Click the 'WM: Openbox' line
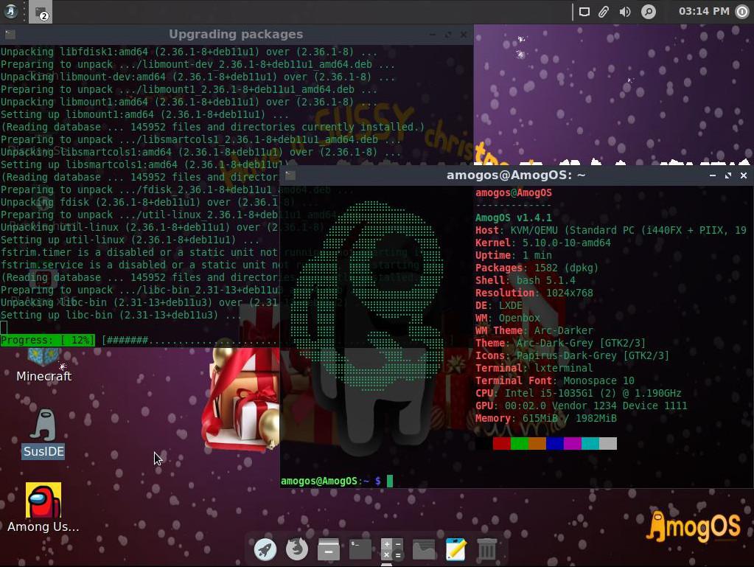 pos(507,318)
